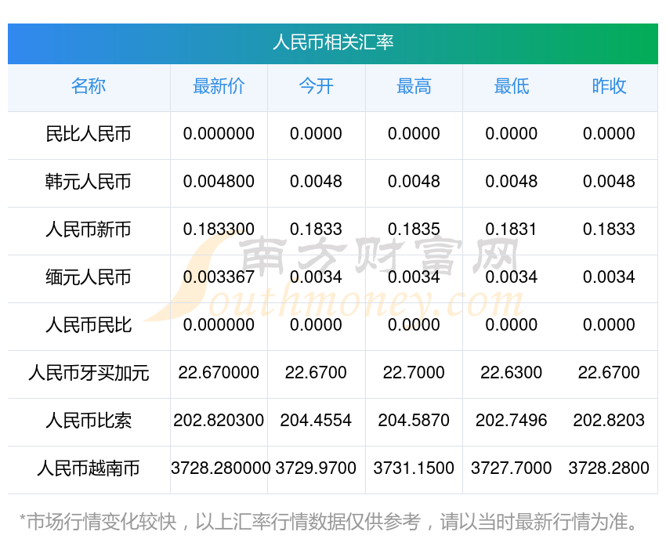Select the 204.5870 highest price value
This screenshot has width=666, height=546.
(414, 421)
